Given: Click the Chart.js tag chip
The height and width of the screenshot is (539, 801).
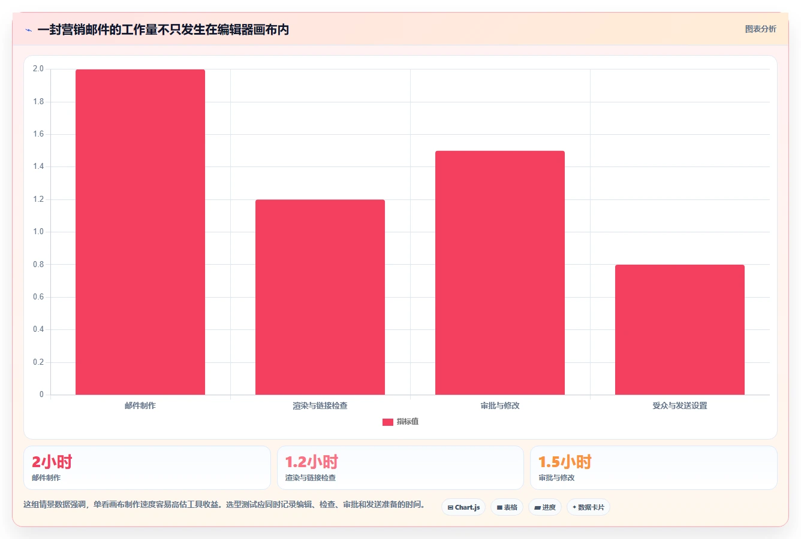Looking at the screenshot, I should pos(463,507).
